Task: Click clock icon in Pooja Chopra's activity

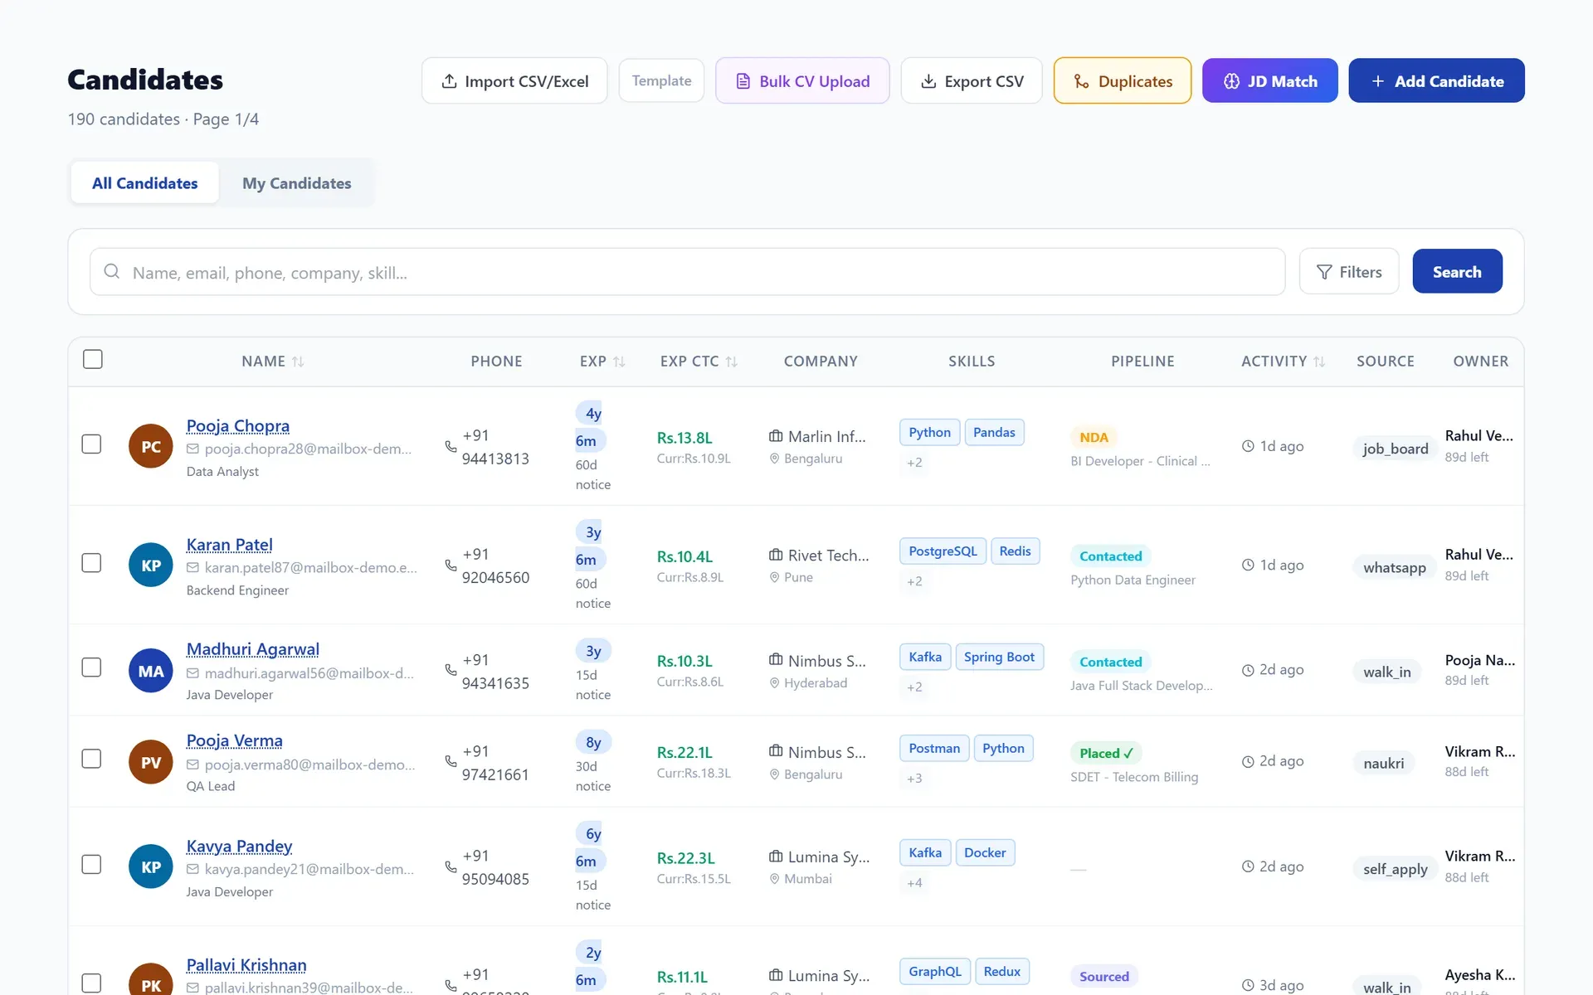Action: [x=1248, y=446]
